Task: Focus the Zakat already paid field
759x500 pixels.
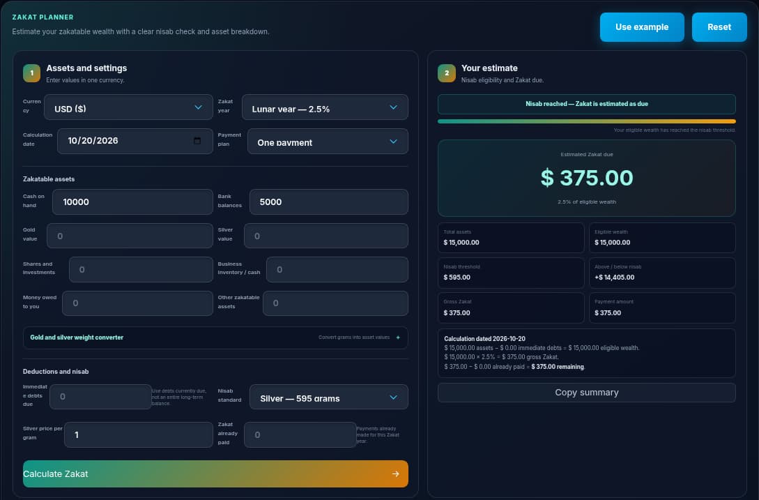Action: click(300, 434)
